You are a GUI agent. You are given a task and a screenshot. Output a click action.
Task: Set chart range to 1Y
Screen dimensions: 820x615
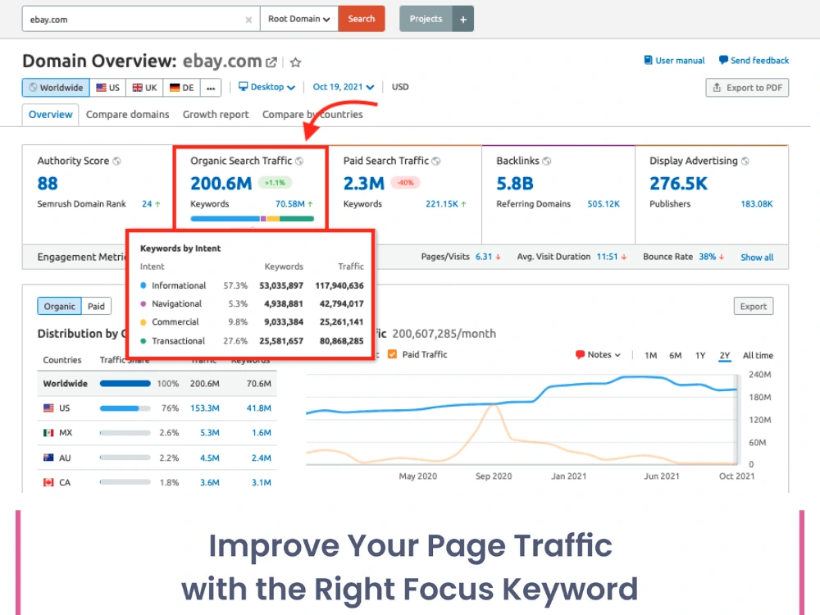700,356
